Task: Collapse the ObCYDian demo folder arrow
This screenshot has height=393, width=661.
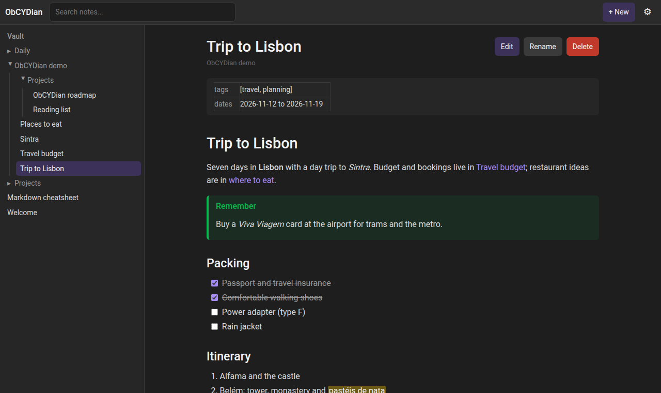Action: [x=10, y=65]
